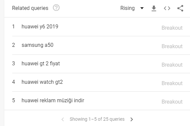The image size is (190, 126).
Task: Share the related queries widget
Action: point(180,8)
